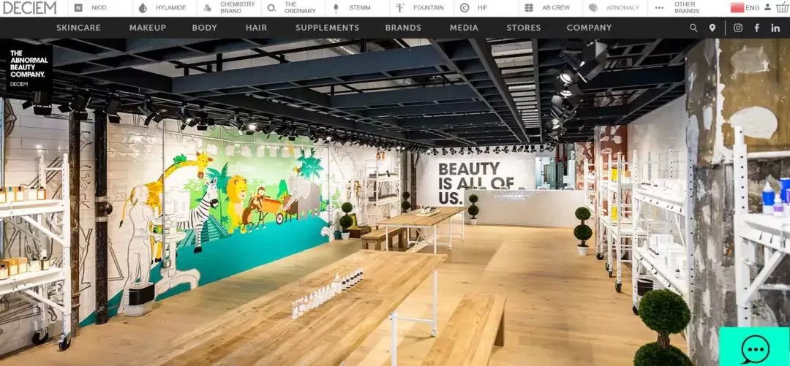Click the Abnomaly brand icon
The width and height of the screenshot is (790, 366).
tap(593, 7)
